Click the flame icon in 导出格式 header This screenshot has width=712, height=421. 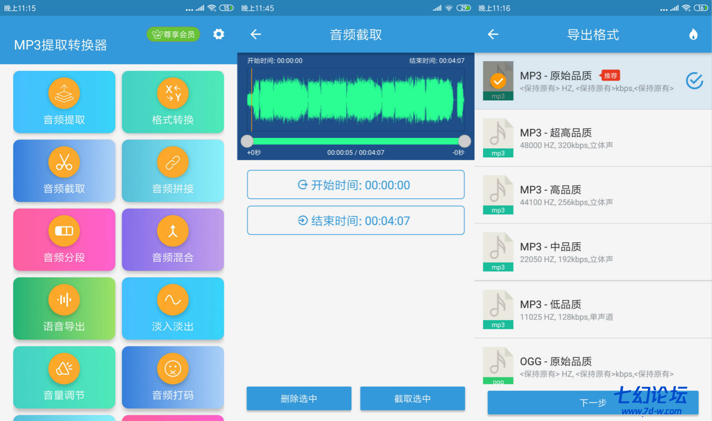(x=693, y=34)
